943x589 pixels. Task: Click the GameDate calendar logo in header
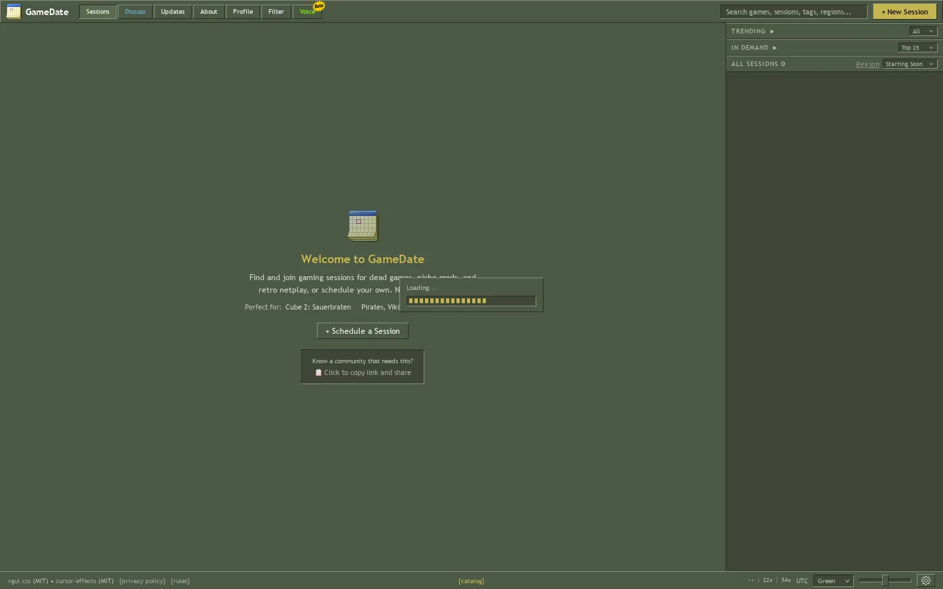pyautogui.click(x=13, y=12)
